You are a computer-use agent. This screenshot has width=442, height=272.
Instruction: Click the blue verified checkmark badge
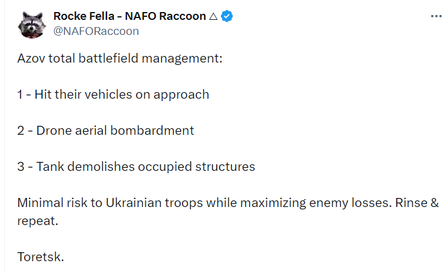tap(226, 16)
